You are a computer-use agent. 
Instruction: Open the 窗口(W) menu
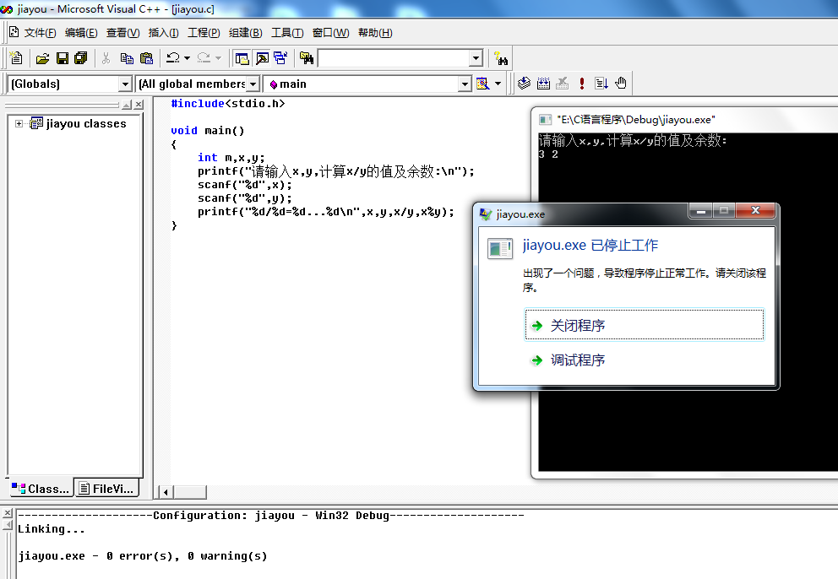331,33
